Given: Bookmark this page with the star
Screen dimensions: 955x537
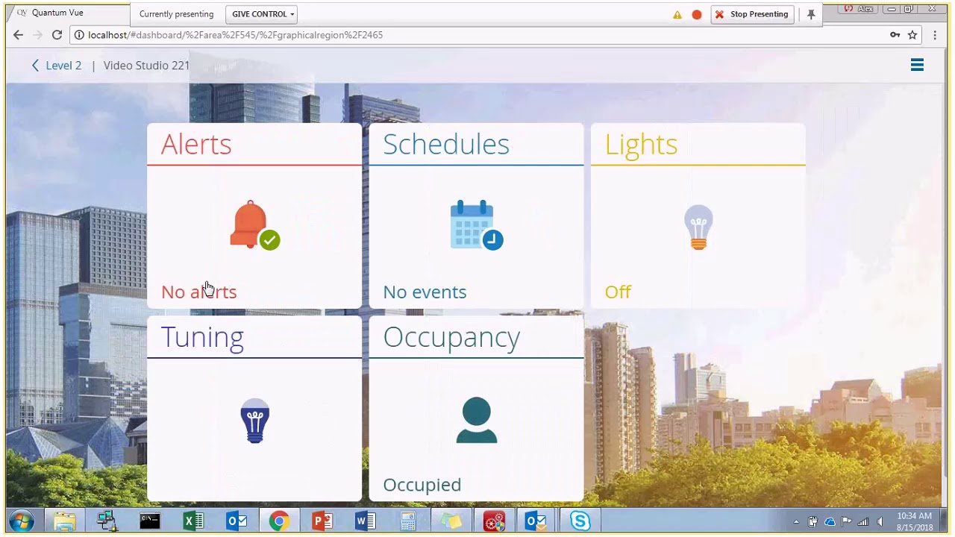Looking at the screenshot, I should click(x=912, y=34).
